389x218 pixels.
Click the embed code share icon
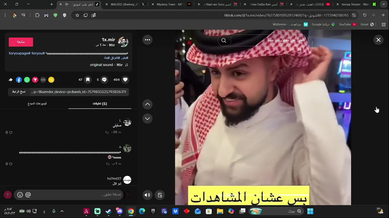click(43, 80)
